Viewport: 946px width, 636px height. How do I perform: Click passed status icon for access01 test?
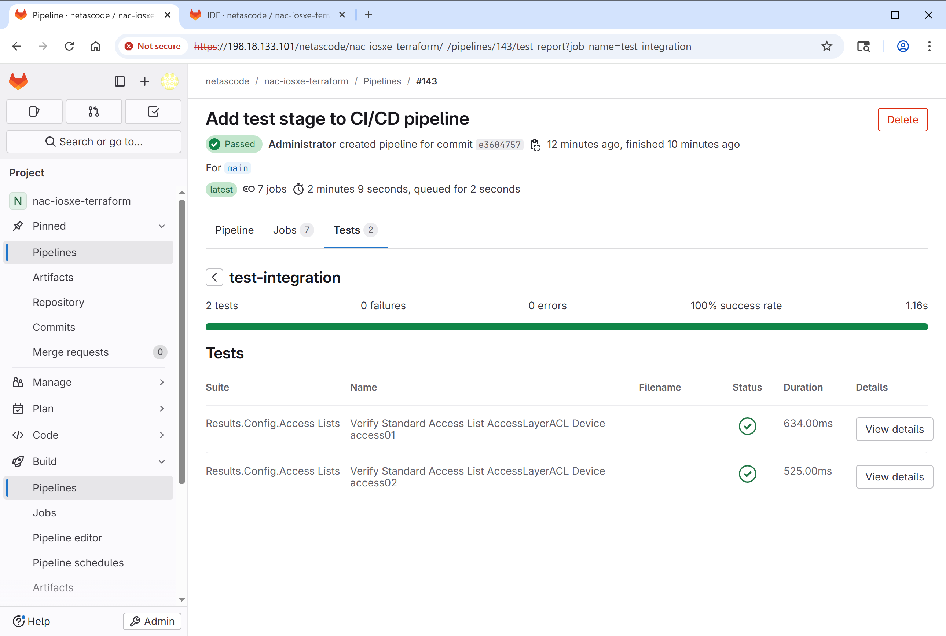747,426
